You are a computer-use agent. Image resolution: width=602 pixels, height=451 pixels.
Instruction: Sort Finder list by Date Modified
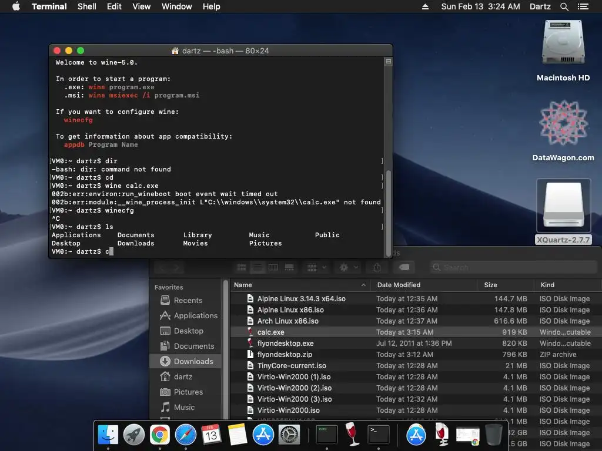(x=424, y=285)
